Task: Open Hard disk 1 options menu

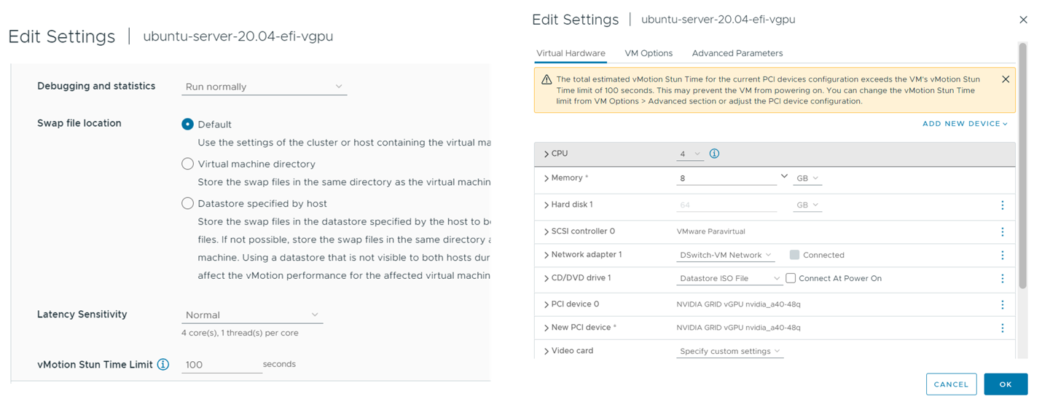Action: click(x=1002, y=205)
